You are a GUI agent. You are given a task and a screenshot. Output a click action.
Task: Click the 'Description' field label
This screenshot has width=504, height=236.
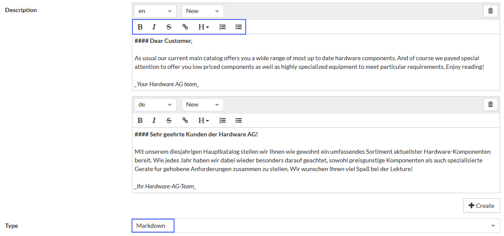click(21, 10)
